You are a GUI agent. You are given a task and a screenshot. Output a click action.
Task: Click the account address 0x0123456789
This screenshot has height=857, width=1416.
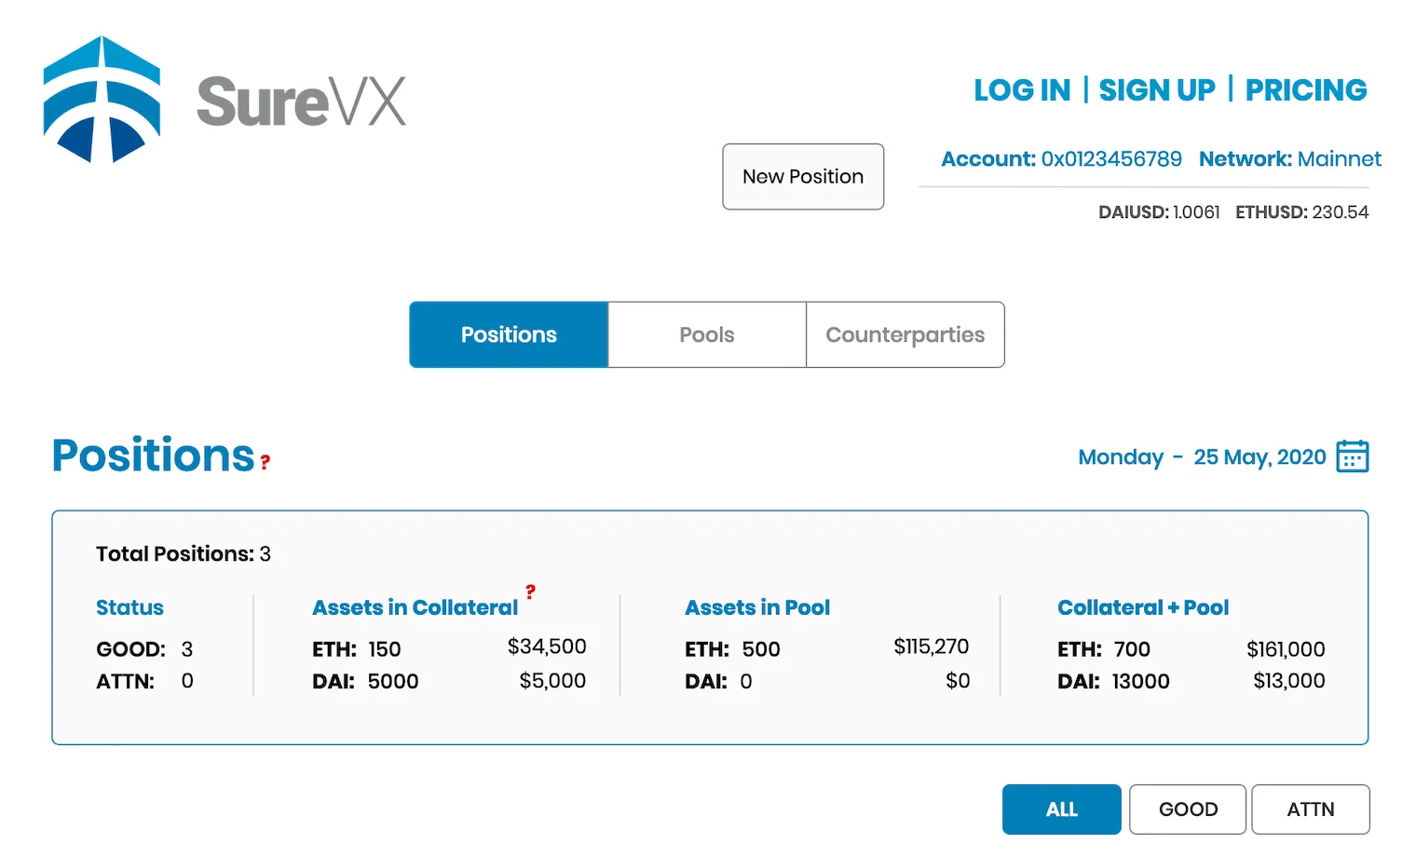pyautogui.click(x=1110, y=159)
